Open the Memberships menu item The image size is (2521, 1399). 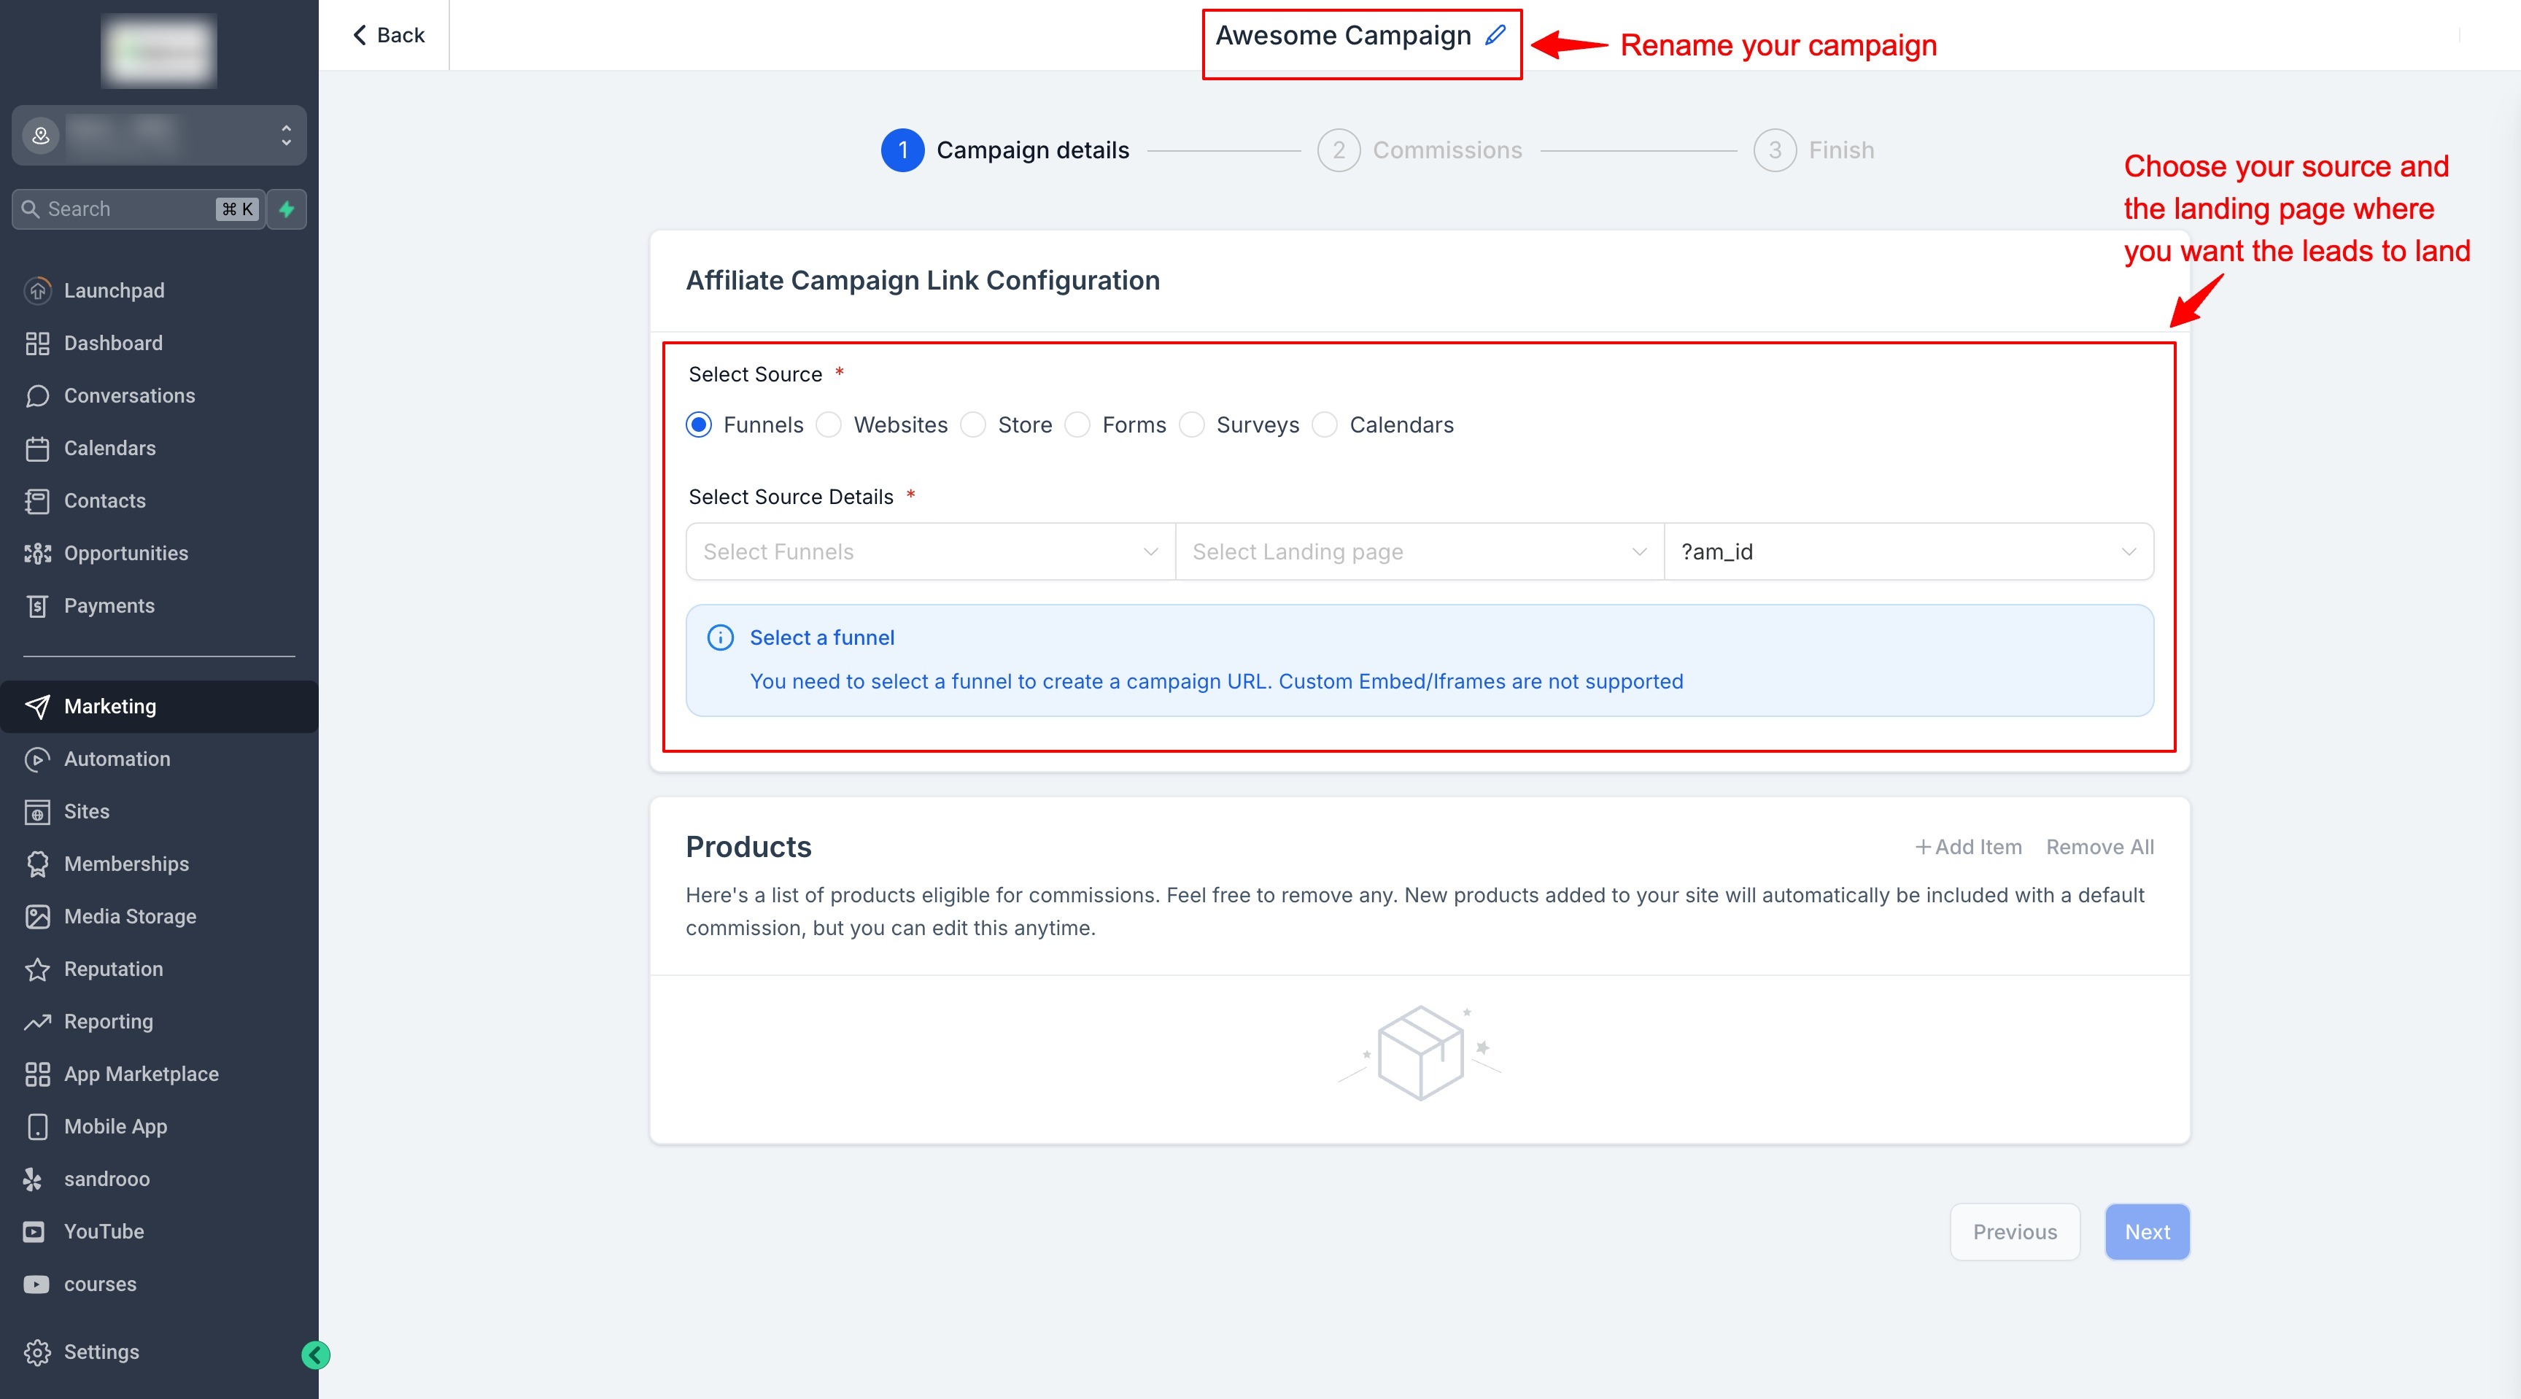click(126, 864)
